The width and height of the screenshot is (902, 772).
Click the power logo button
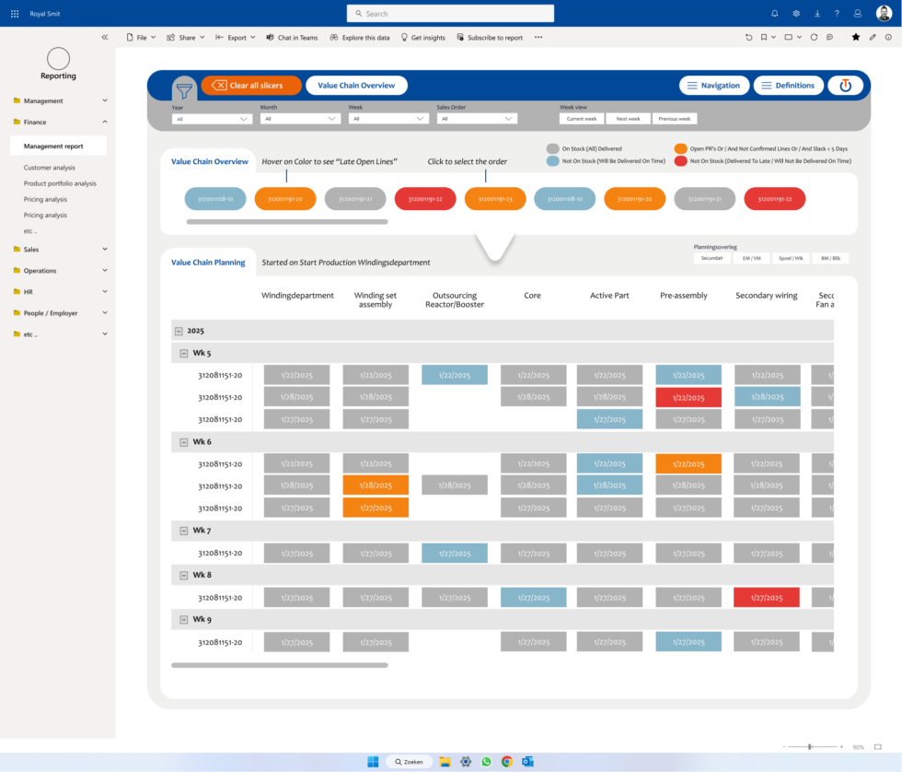click(x=845, y=86)
